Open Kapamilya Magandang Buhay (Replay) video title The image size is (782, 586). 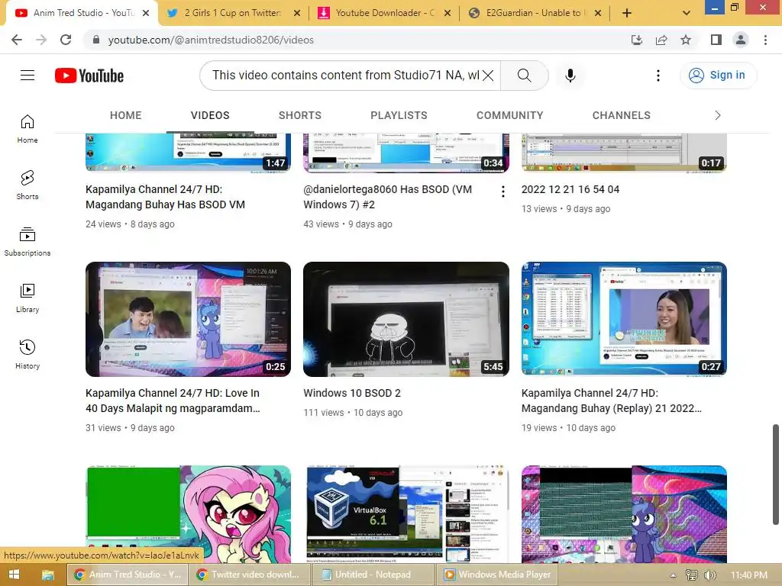pyautogui.click(x=612, y=401)
